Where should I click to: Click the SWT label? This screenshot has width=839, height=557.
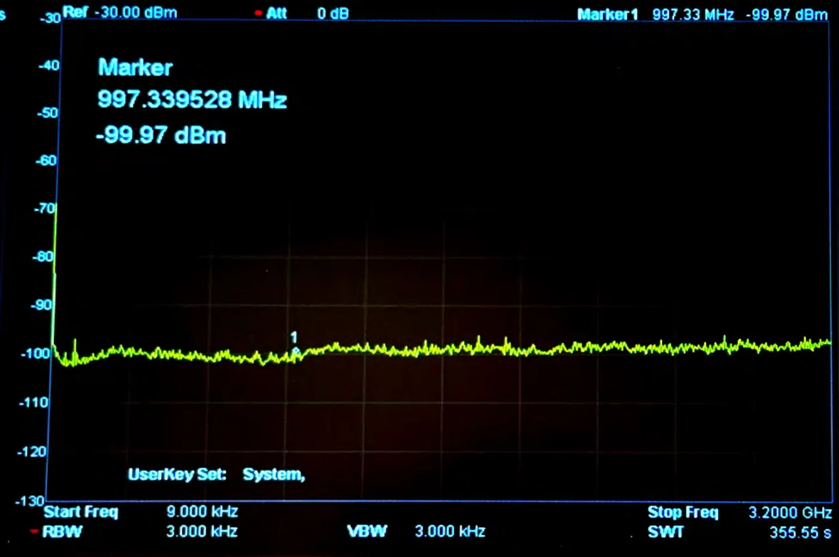(666, 532)
